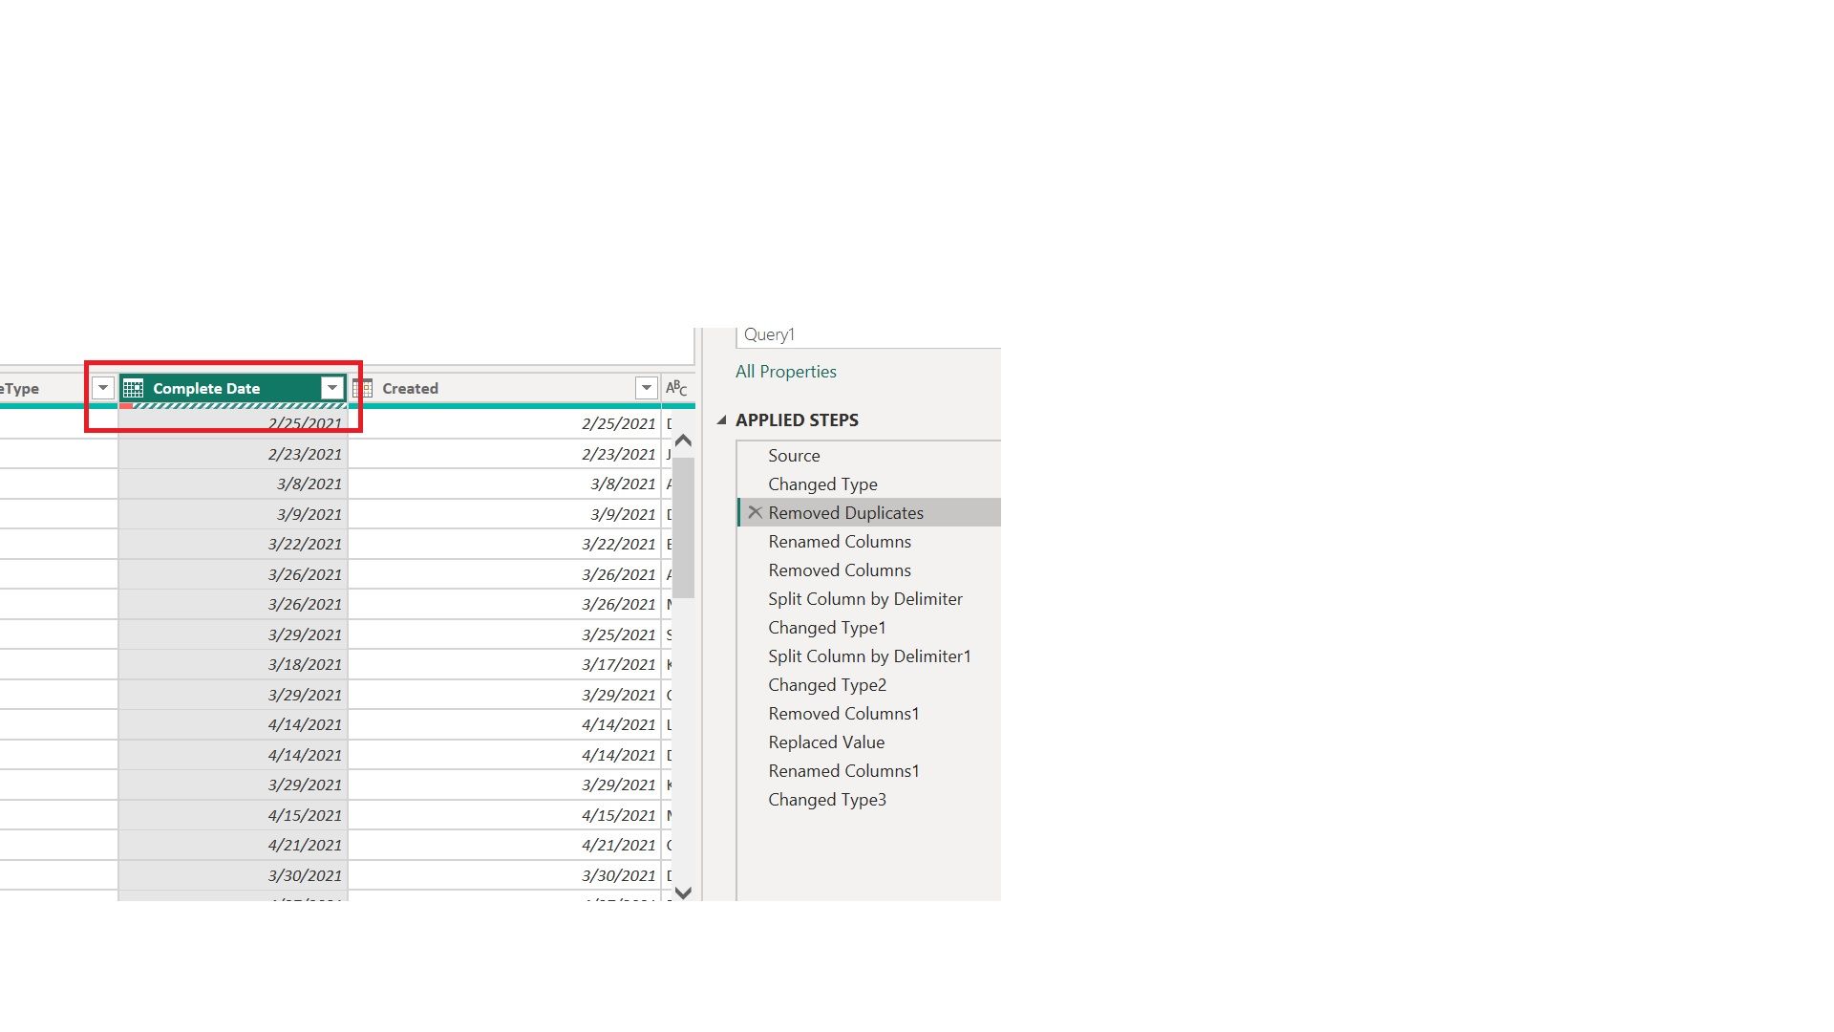
Task: Click the Created cell 4/21/2021
Action: click(504, 846)
